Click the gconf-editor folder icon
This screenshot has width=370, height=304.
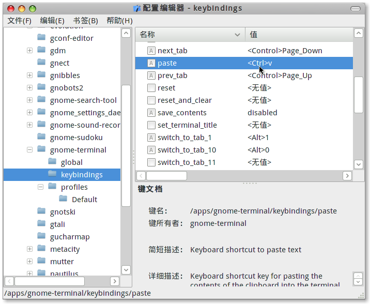click(41, 37)
